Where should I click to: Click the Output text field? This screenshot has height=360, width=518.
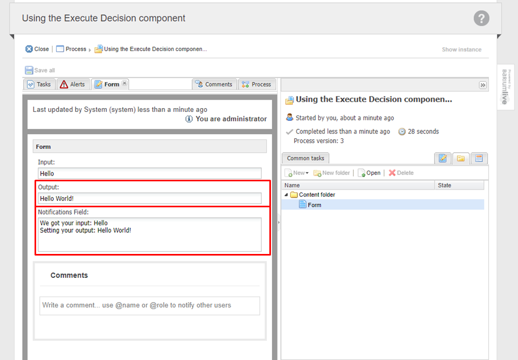tap(150, 198)
